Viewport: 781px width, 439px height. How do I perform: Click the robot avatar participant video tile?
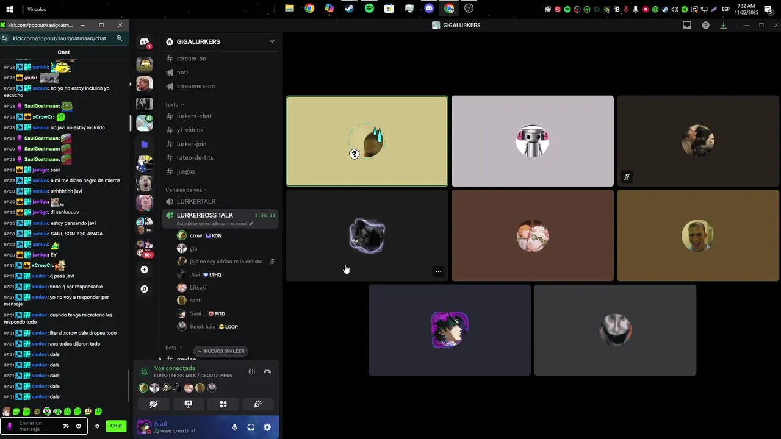tap(533, 141)
